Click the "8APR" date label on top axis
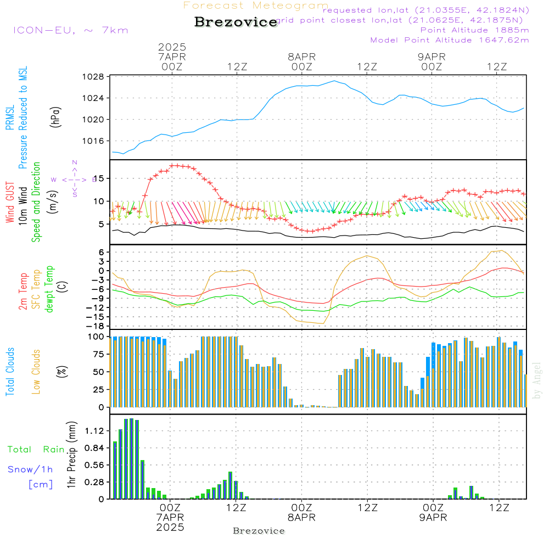The image size is (549, 549). (302, 57)
